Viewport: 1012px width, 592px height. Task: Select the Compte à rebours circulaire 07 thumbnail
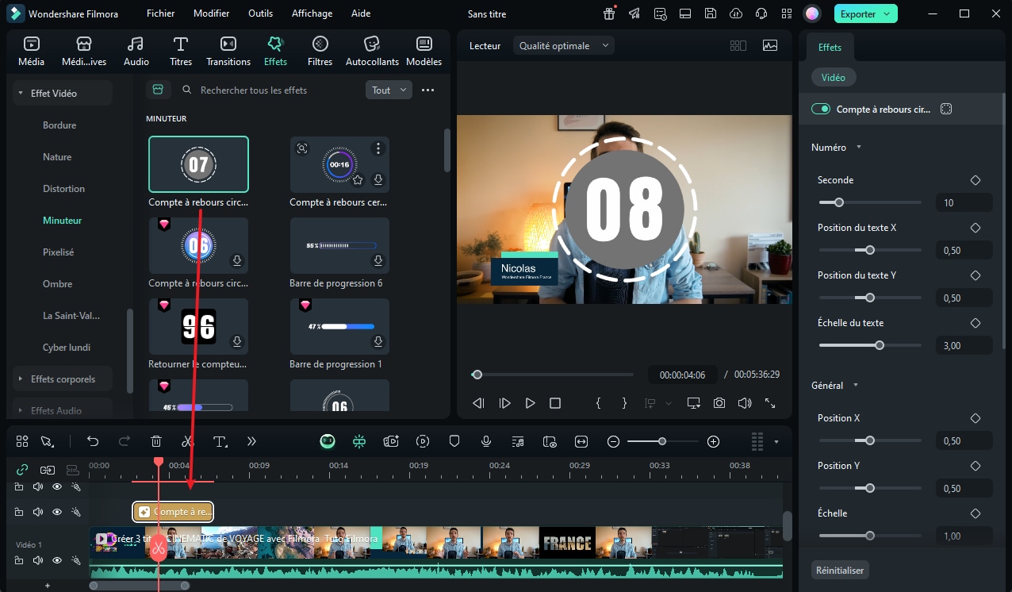coord(198,164)
